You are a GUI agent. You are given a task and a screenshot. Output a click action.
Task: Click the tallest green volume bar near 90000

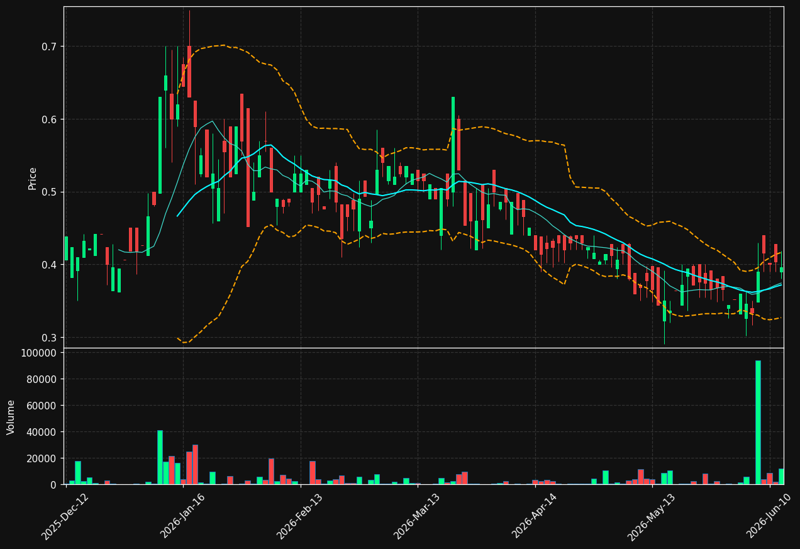pyautogui.click(x=758, y=423)
